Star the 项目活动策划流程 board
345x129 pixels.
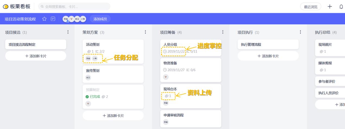coord(45,19)
